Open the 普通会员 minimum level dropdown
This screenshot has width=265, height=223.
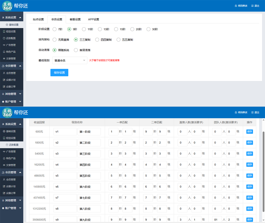coord(70,60)
